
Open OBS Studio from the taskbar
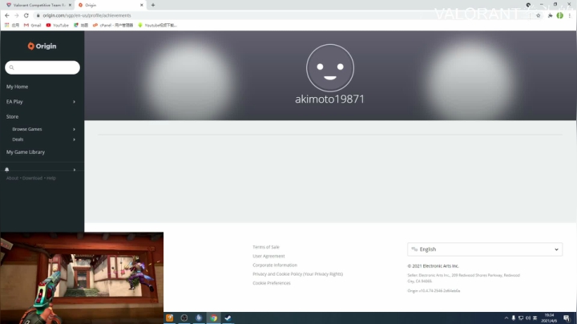click(x=184, y=318)
